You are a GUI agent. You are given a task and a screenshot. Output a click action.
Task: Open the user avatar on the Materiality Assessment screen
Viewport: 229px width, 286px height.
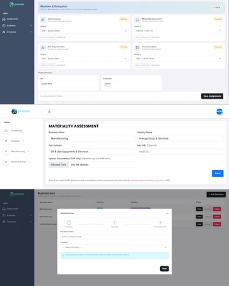(x=220, y=112)
